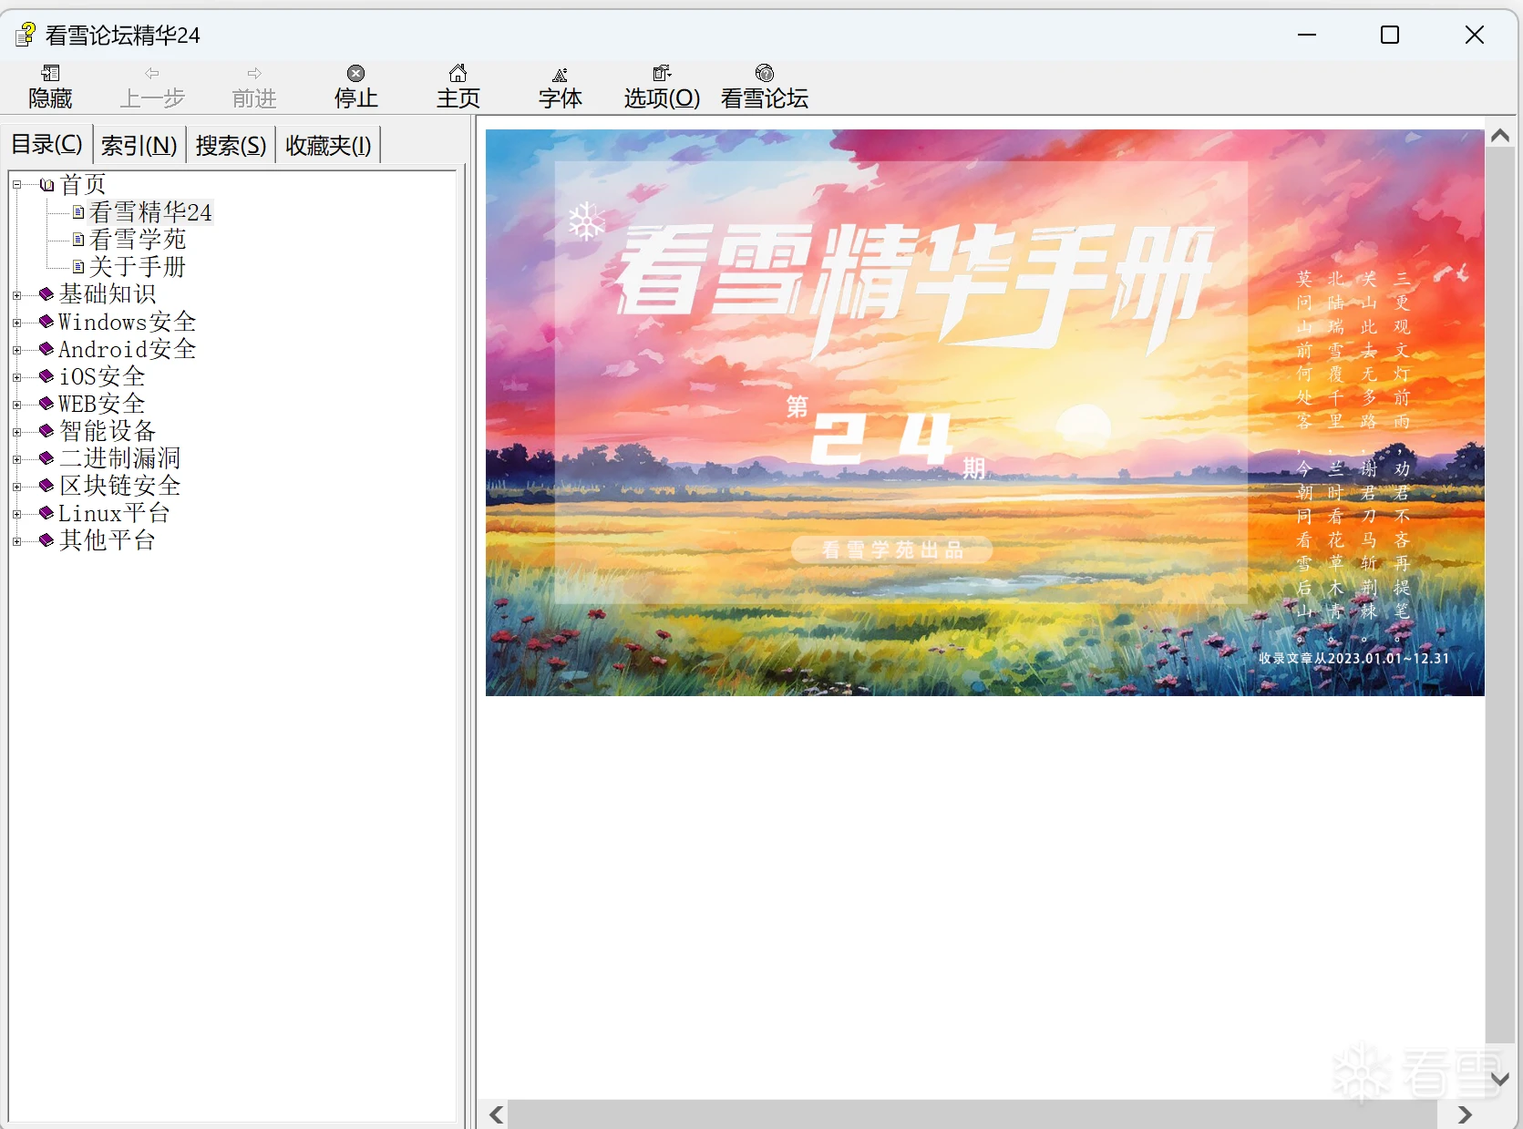Switch to the 搜索(S) tab

231,145
